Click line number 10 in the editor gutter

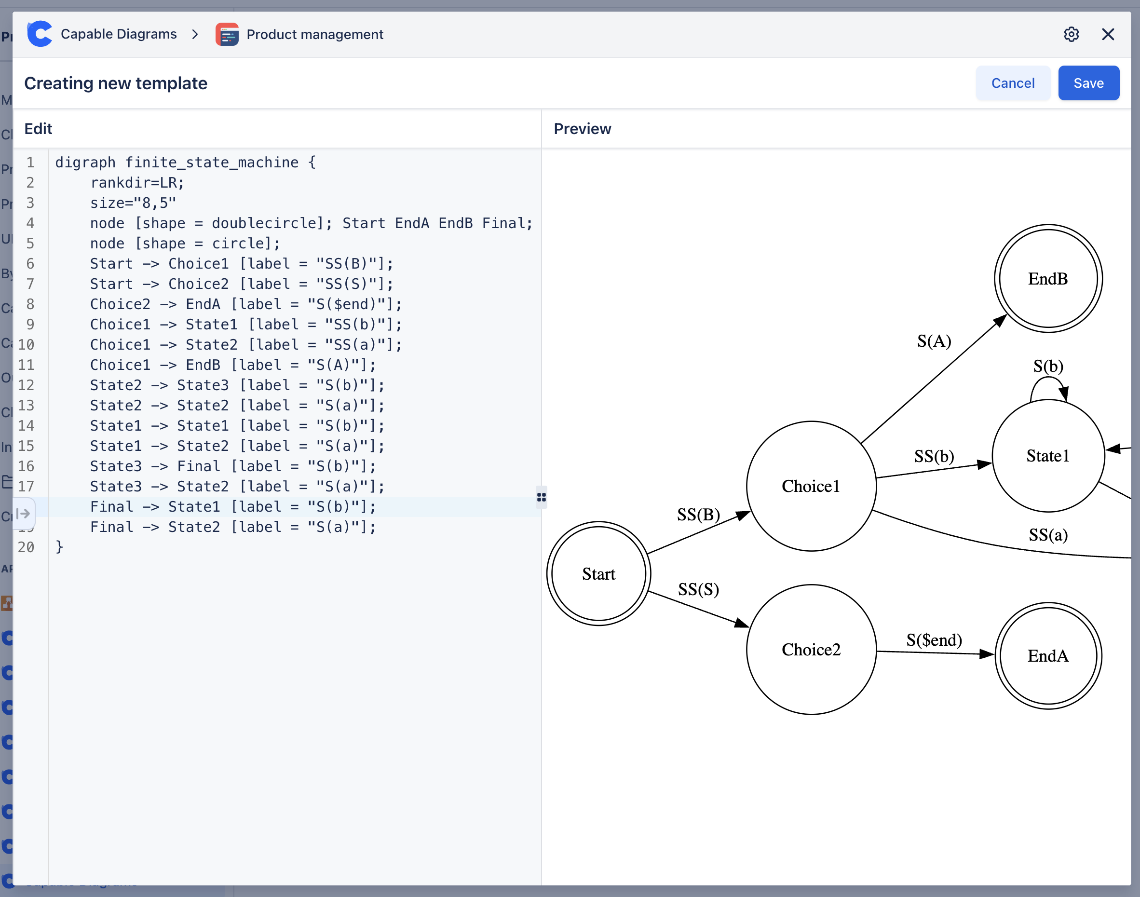click(x=27, y=344)
